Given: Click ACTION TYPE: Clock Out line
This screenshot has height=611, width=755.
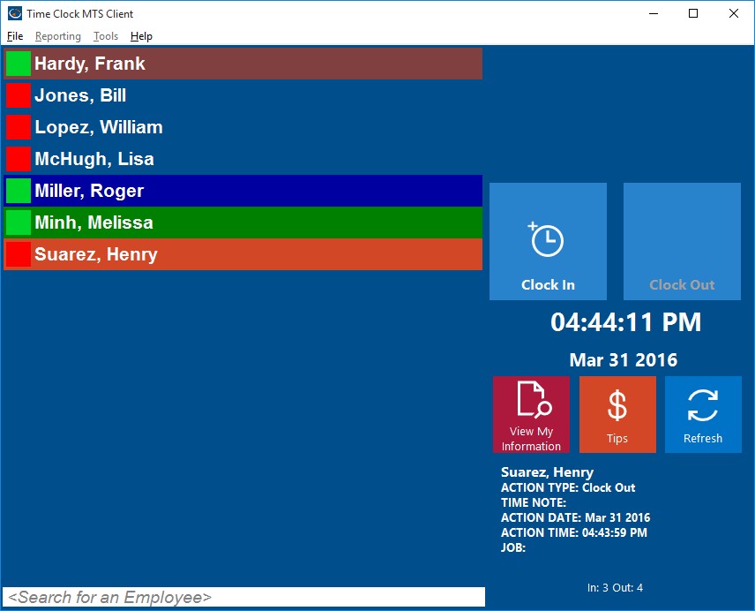Looking at the screenshot, I should (568, 487).
